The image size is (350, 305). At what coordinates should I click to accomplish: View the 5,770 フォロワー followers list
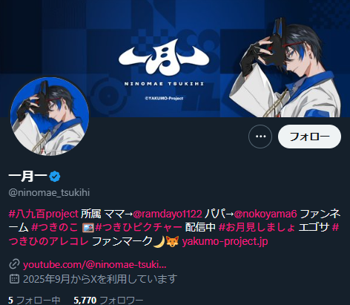[108, 301]
